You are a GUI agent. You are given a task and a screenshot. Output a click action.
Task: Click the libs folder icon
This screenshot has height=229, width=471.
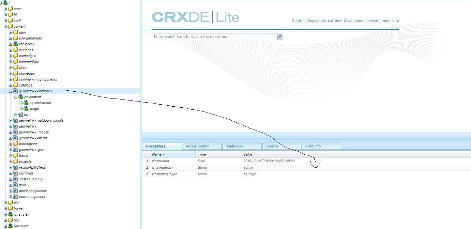coord(10,220)
